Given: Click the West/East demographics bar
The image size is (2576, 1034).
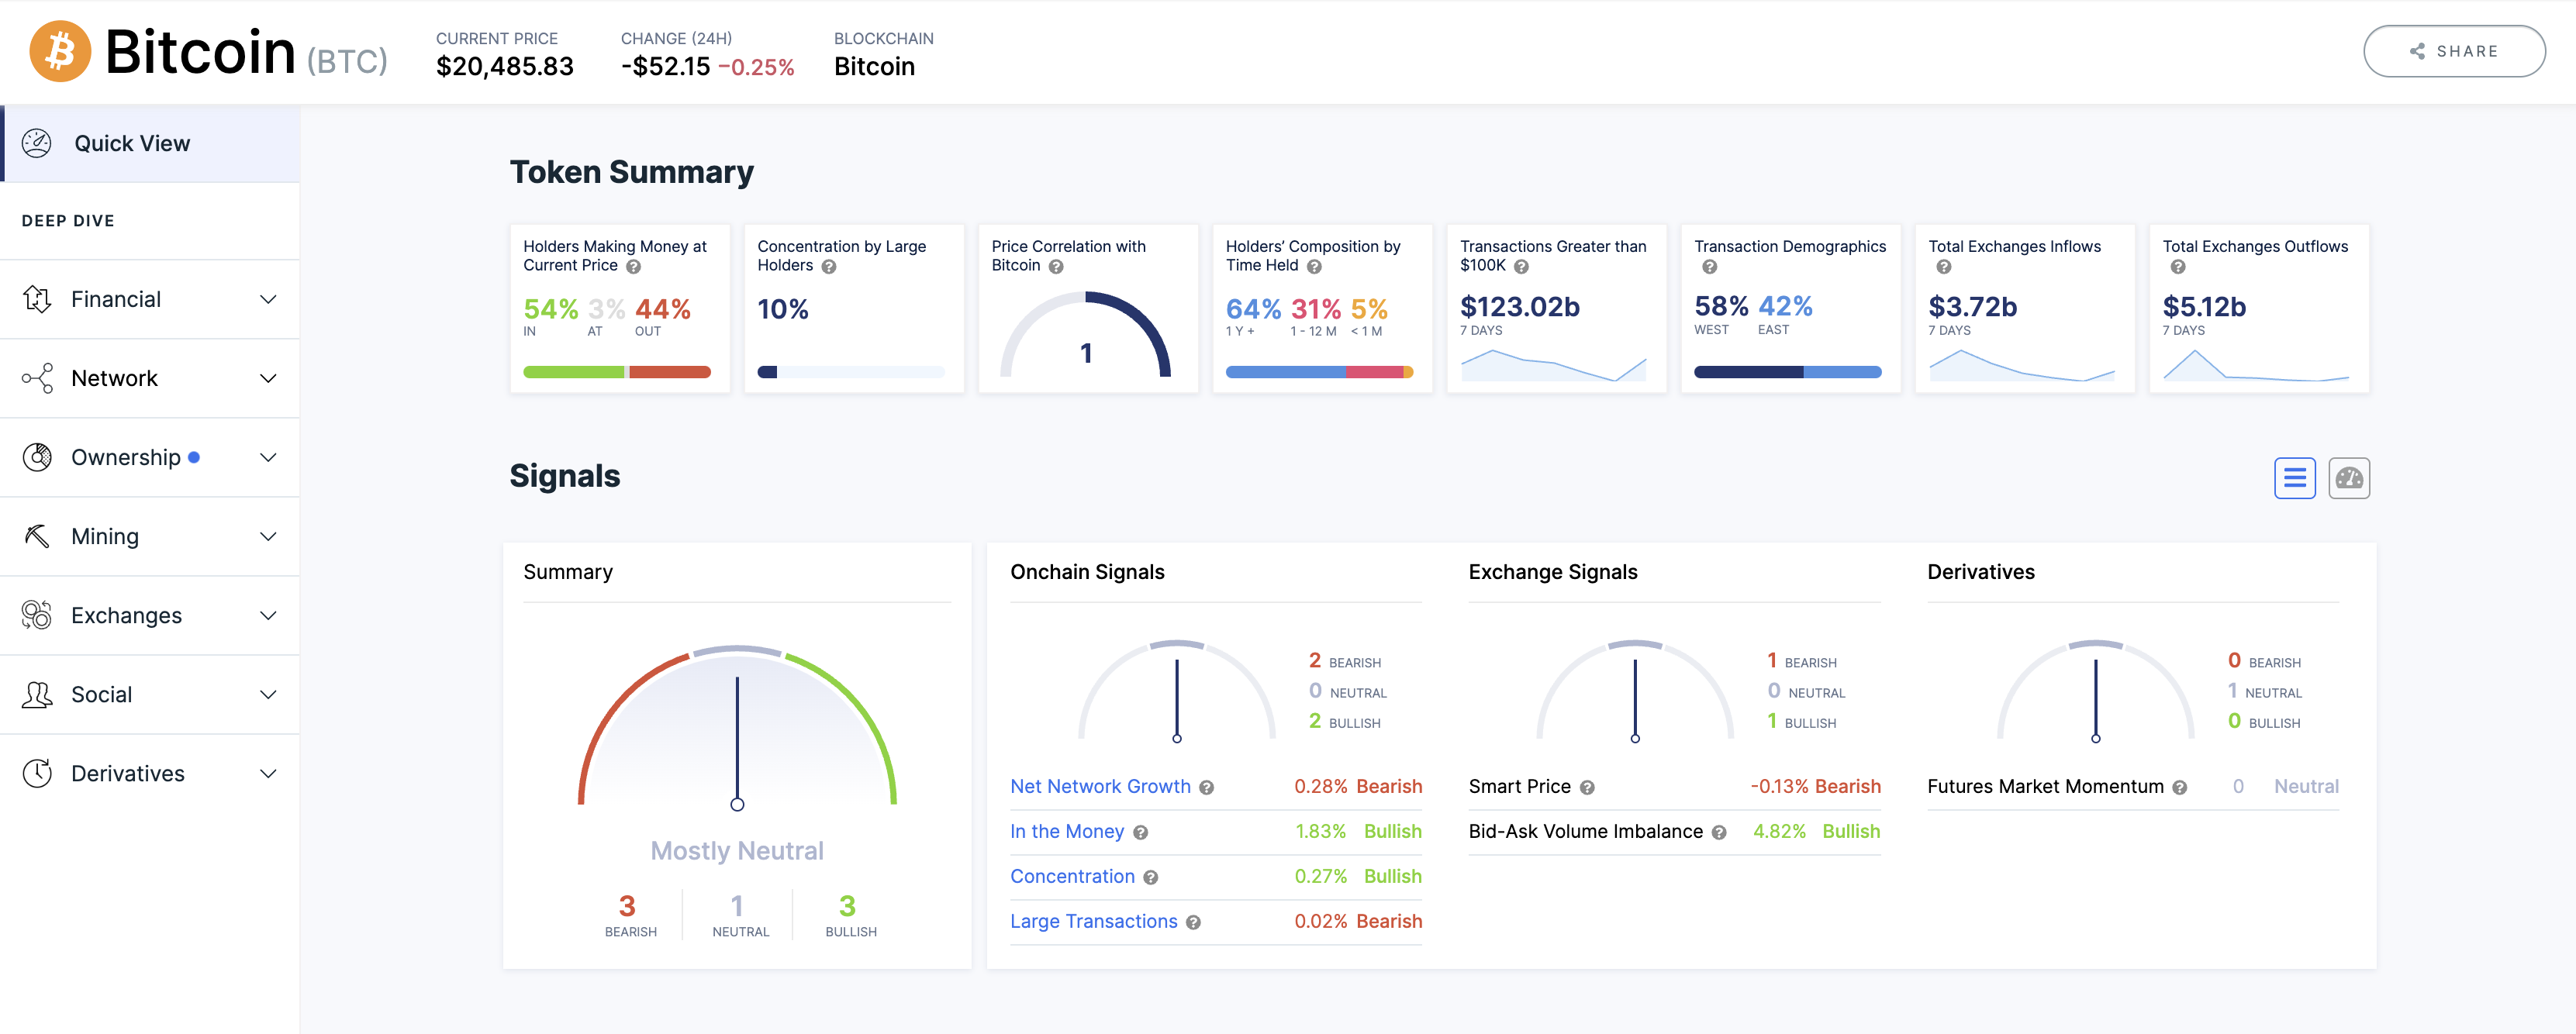Looking at the screenshot, I should pyautogui.click(x=1787, y=372).
